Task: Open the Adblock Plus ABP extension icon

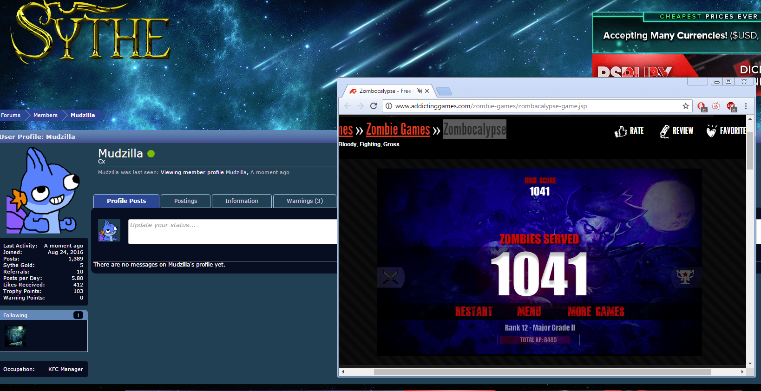Action: coord(732,106)
